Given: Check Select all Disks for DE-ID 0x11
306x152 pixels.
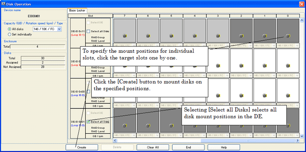Looking at the screenshot, I should pyautogui.click(x=89, y=31).
